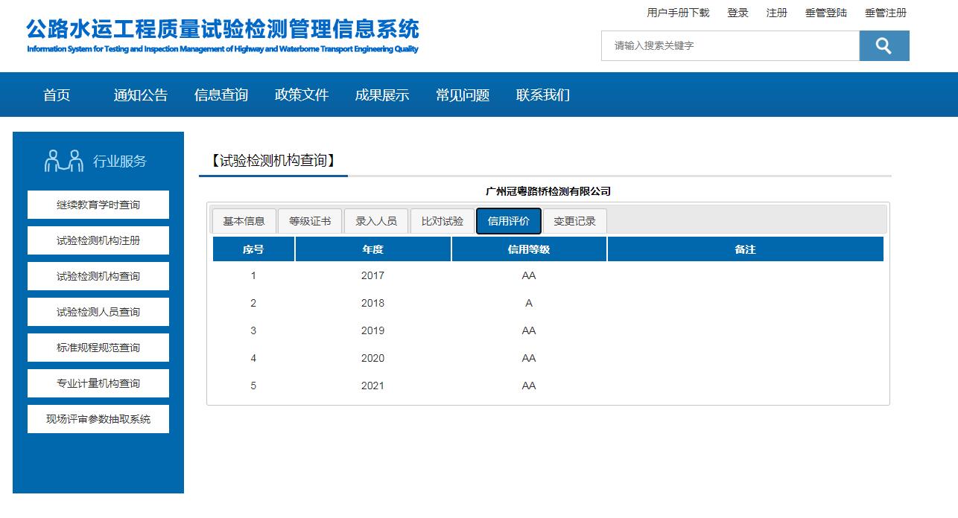Click the 登录 link

click(737, 13)
